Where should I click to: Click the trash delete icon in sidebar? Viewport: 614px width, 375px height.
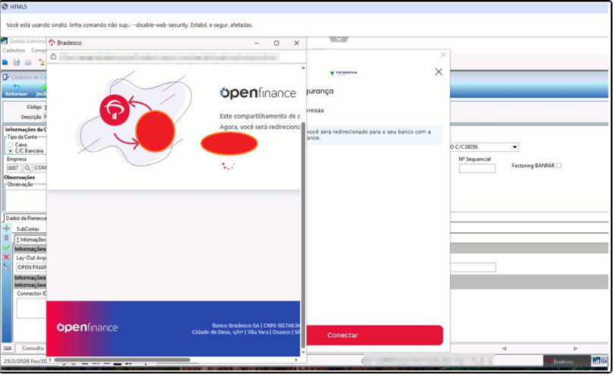click(x=6, y=238)
